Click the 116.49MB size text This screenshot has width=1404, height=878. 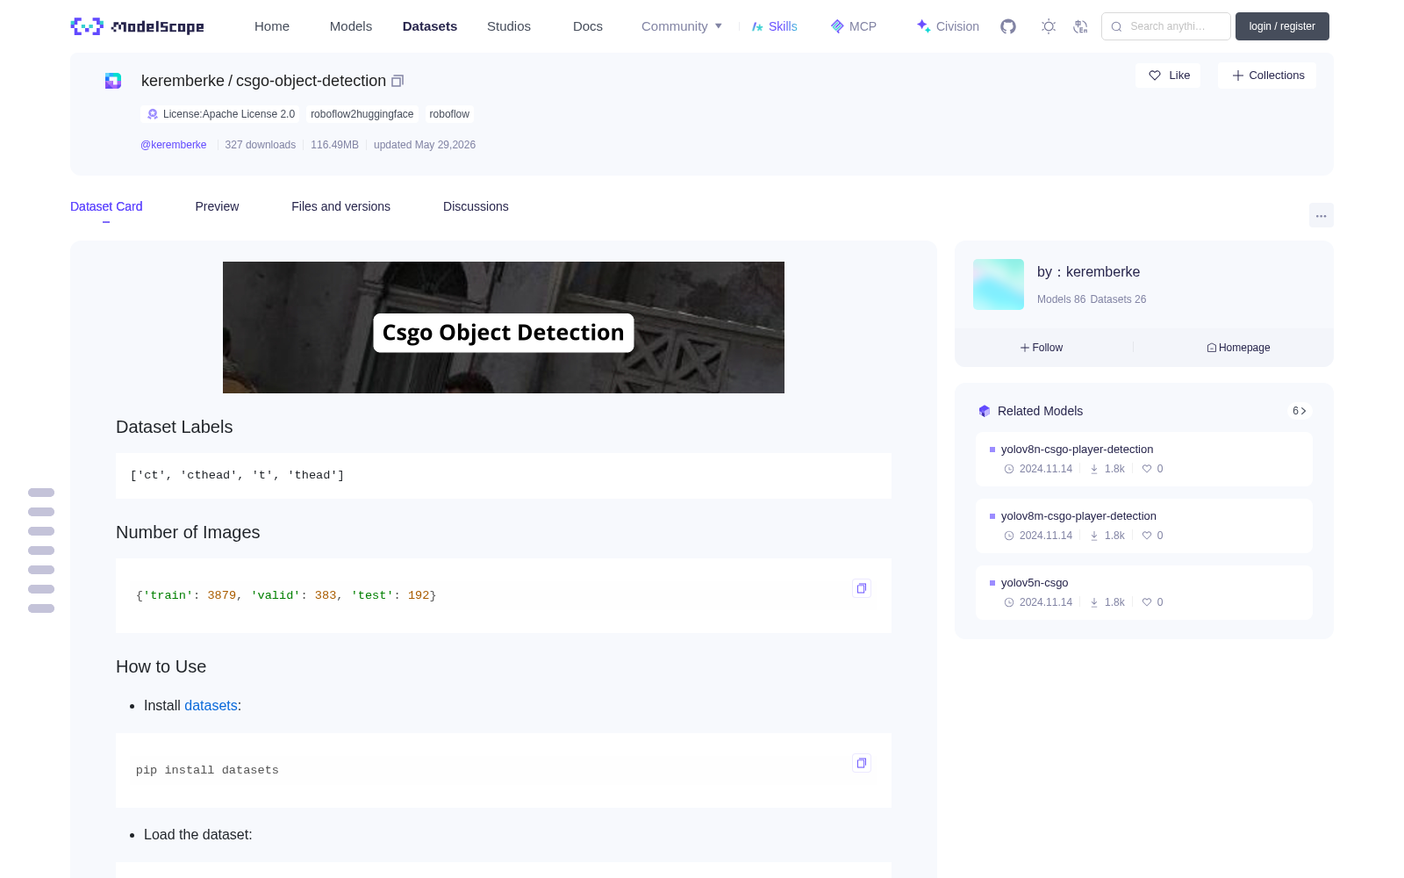(x=334, y=145)
